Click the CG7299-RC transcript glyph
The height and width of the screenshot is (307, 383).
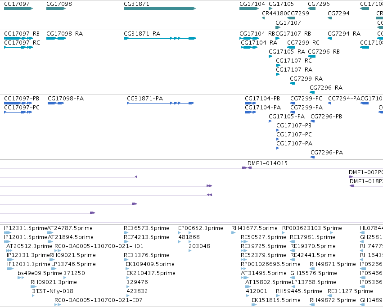point(291,47)
